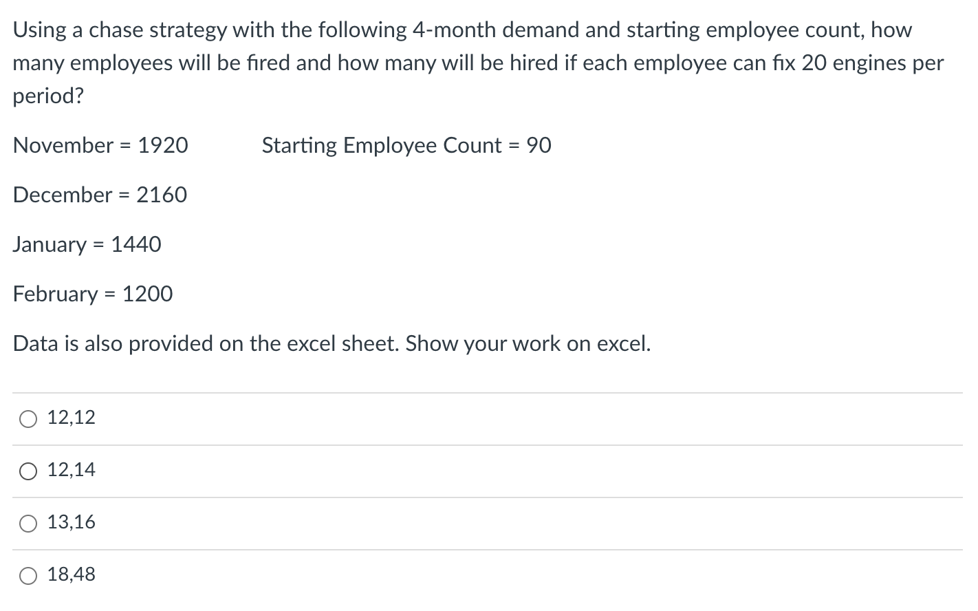This screenshot has height=611, width=978.
Task: Click the February = 1200 demand line
Action: point(93,294)
